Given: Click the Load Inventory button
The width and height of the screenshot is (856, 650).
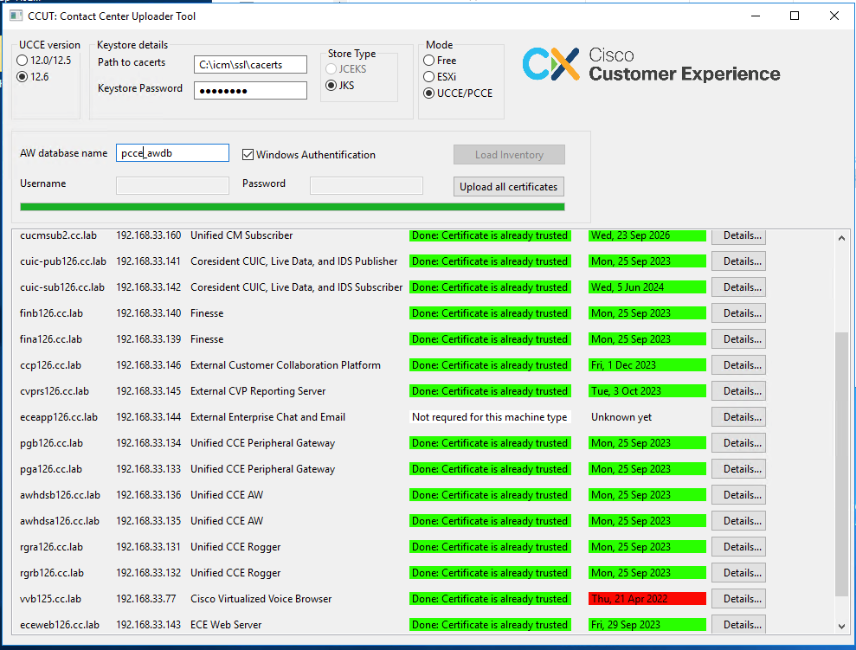Looking at the screenshot, I should pos(509,155).
